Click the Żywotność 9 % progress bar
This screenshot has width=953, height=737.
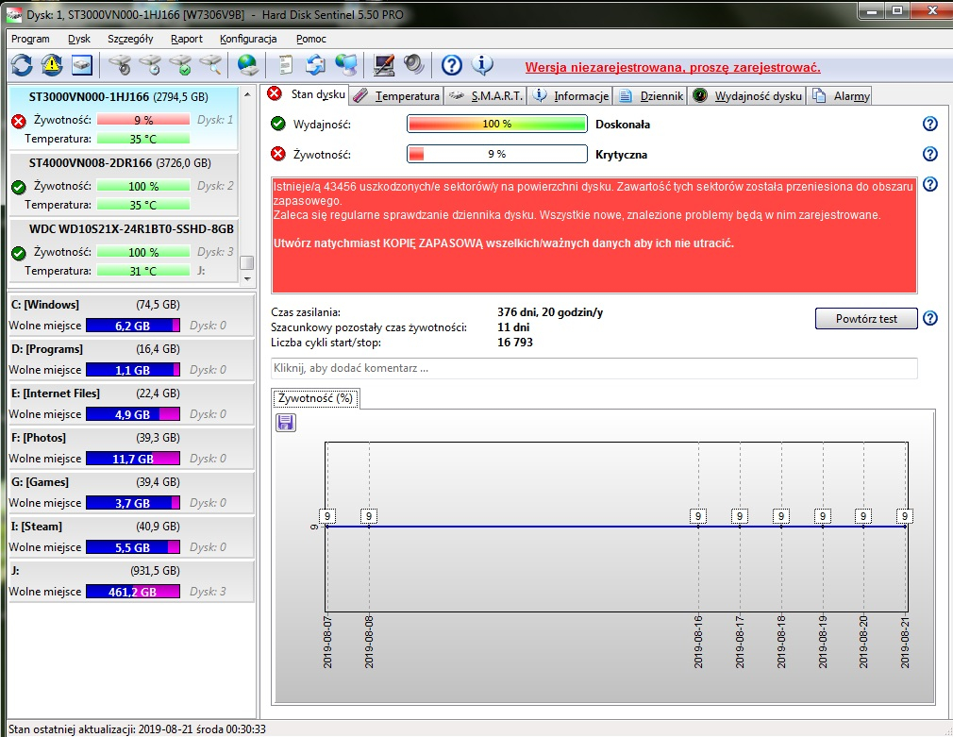tap(496, 154)
